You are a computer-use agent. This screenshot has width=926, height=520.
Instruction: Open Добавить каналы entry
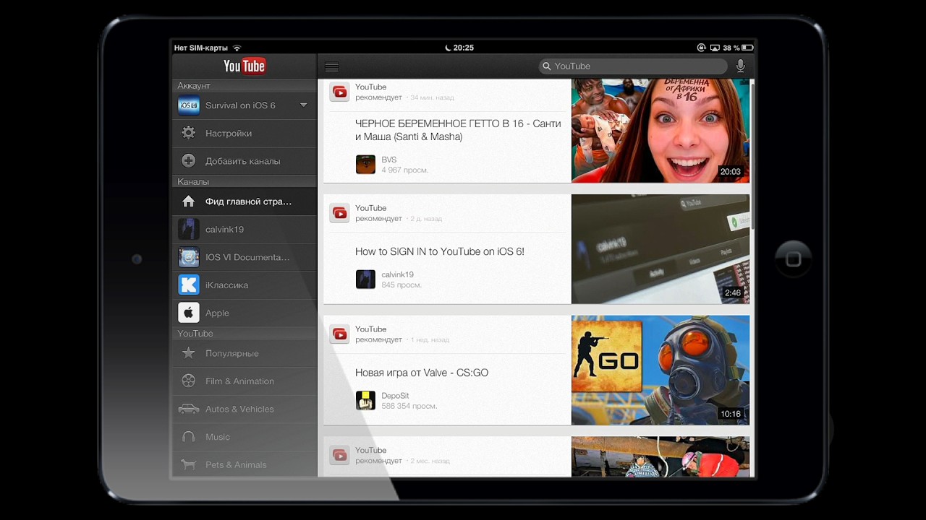(245, 161)
